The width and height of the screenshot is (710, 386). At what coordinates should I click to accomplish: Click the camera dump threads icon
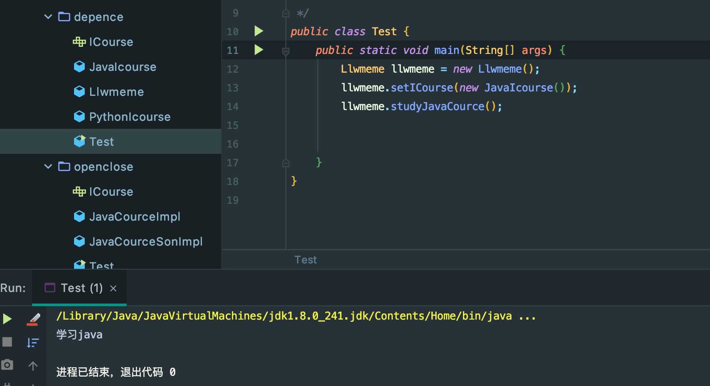pyautogui.click(x=7, y=365)
